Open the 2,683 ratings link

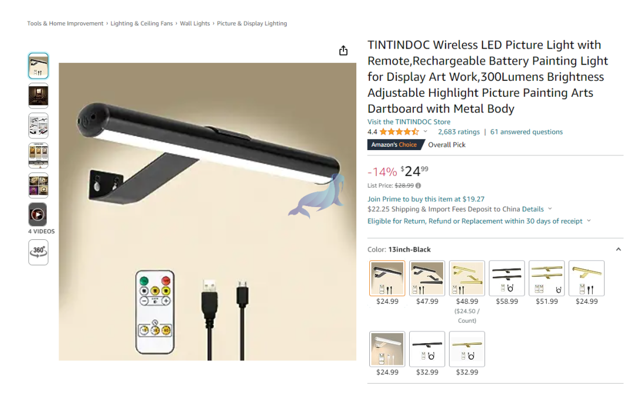point(458,131)
